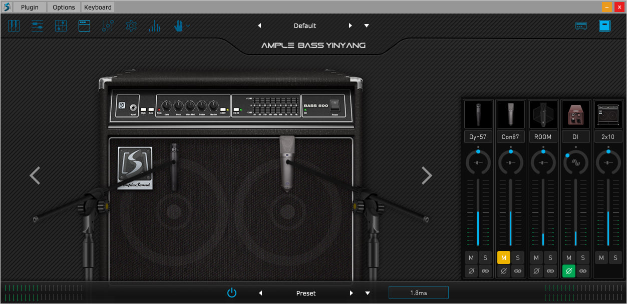This screenshot has width=627, height=304.
Task: Toggle the amp EQ ON button
Action: pyautogui.click(x=236, y=109)
